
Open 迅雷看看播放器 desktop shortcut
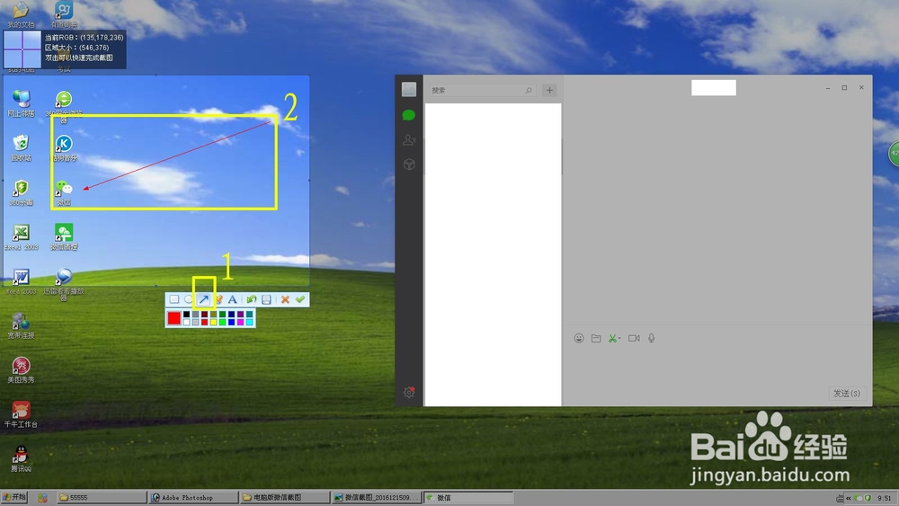click(x=64, y=284)
